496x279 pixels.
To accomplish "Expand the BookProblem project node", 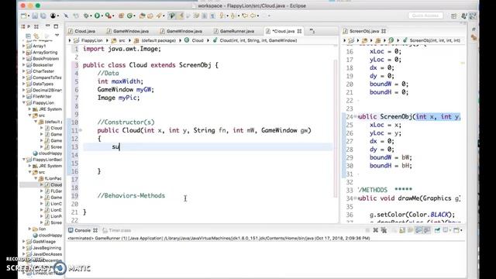I will tap(24, 59).
